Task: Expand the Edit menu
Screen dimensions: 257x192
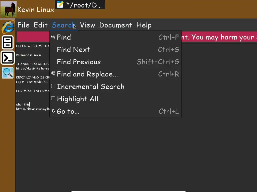Action: [40, 25]
